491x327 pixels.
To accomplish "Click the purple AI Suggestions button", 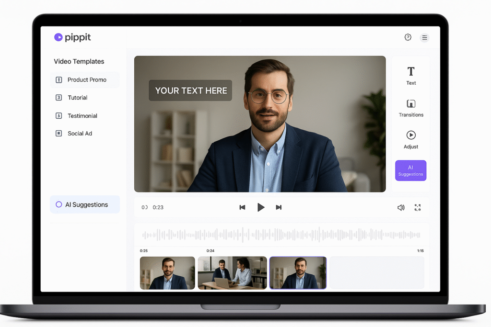I will pos(410,170).
